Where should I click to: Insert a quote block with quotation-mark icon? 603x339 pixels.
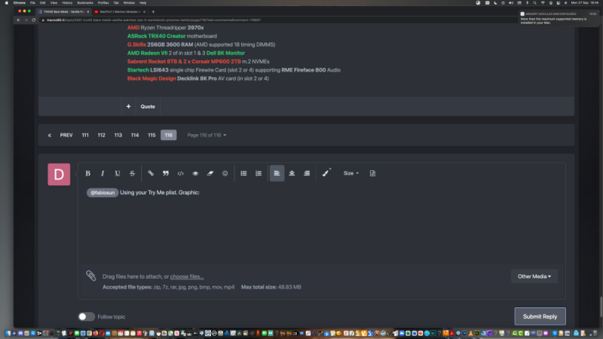click(166, 173)
